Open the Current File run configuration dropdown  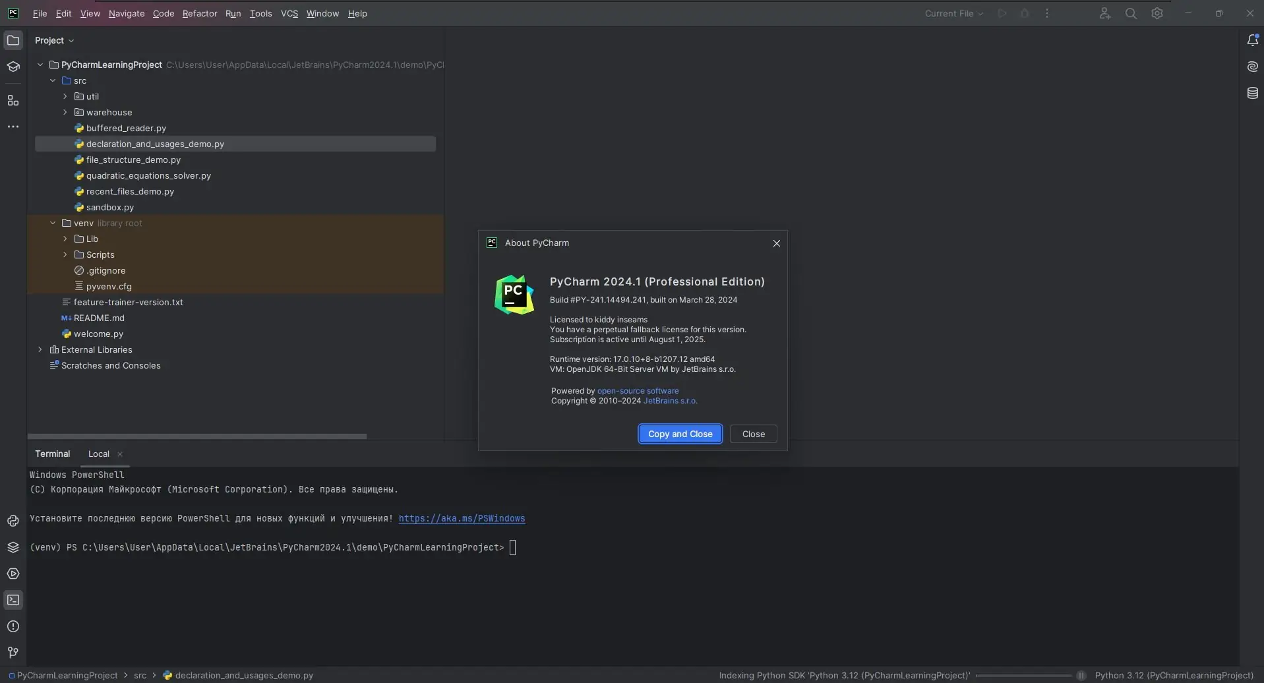coord(953,13)
